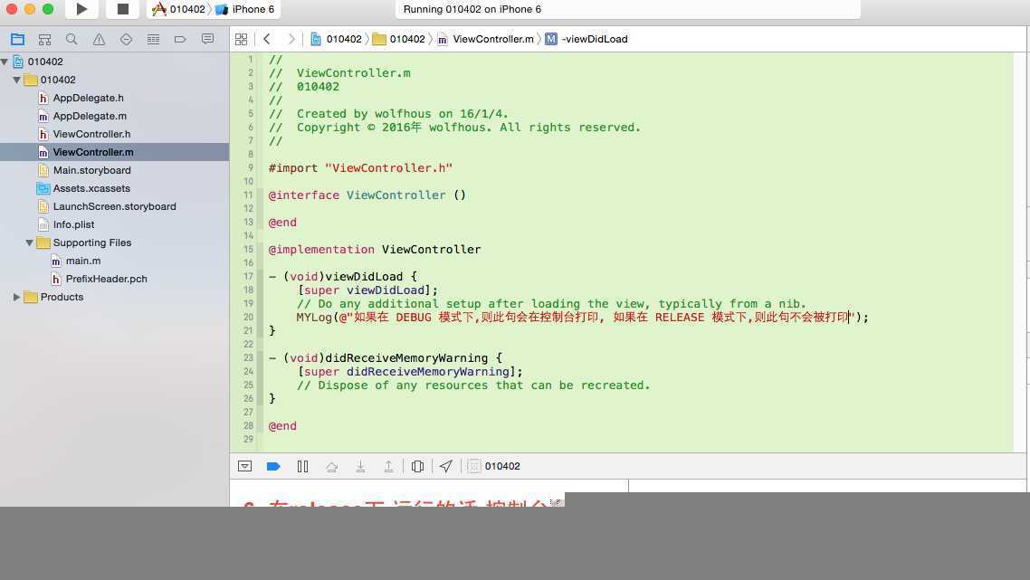The width and height of the screenshot is (1030, 580).
Task: Expand the Products group
Action: 17,297
